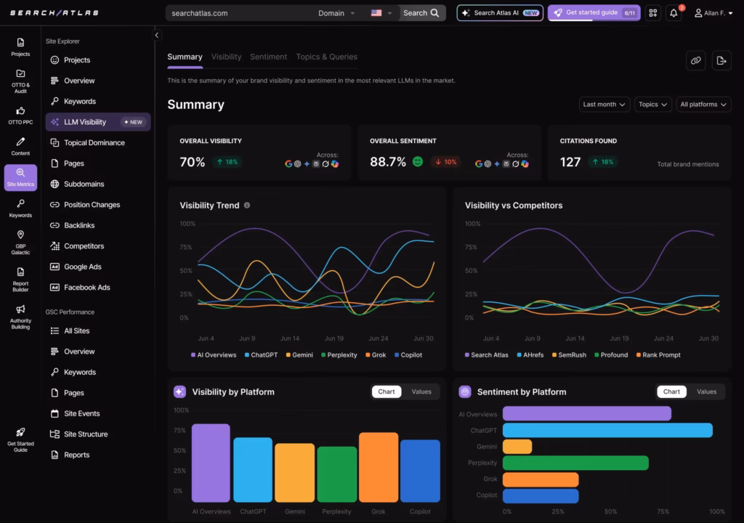
Task: Expand the Last month dropdown
Action: 604,105
